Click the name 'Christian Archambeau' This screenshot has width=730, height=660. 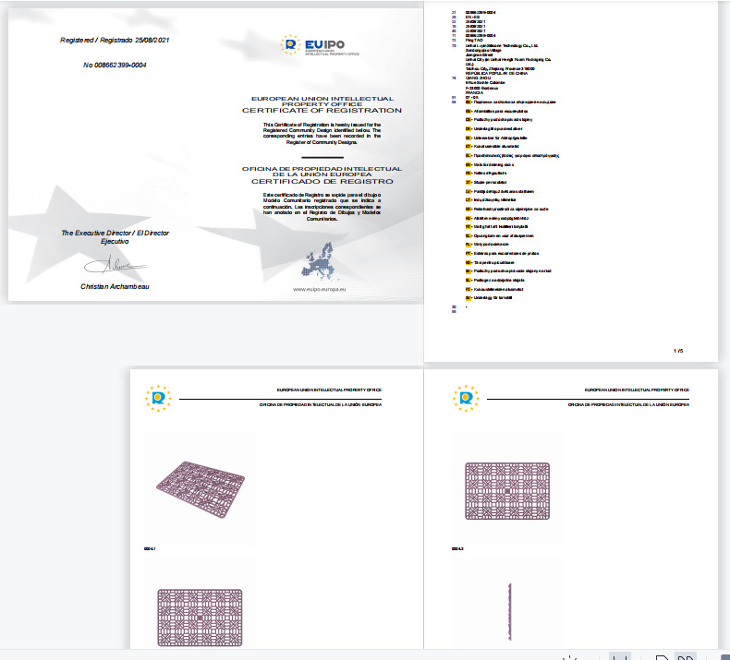point(115,286)
